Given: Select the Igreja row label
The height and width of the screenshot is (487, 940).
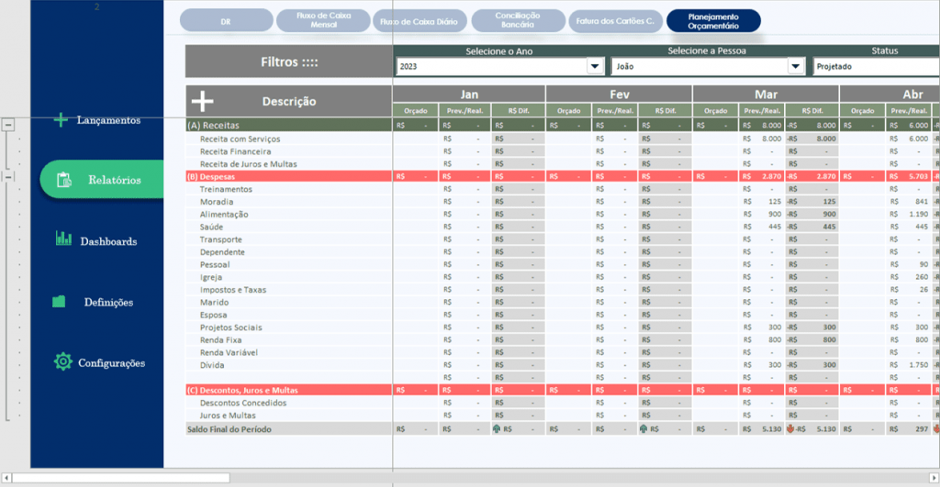Looking at the screenshot, I should (x=211, y=277).
